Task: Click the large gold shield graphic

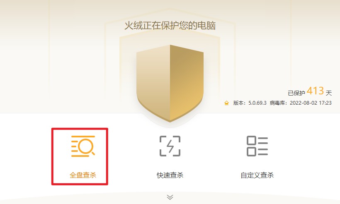Action: [x=170, y=83]
